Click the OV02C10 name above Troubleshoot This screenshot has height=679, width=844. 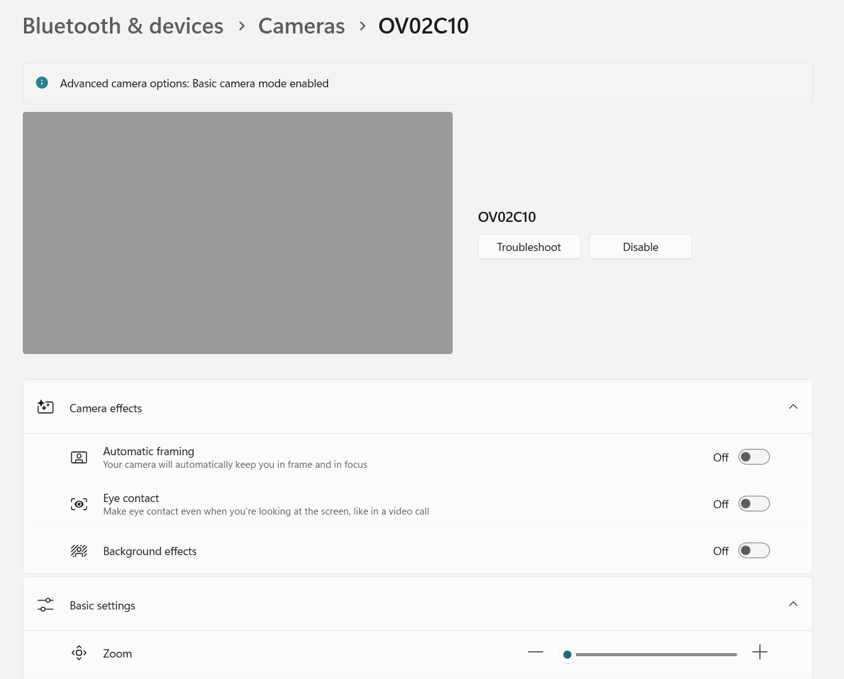(507, 217)
